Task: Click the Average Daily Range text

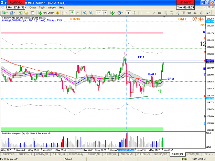Action: click(x=32, y=20)
